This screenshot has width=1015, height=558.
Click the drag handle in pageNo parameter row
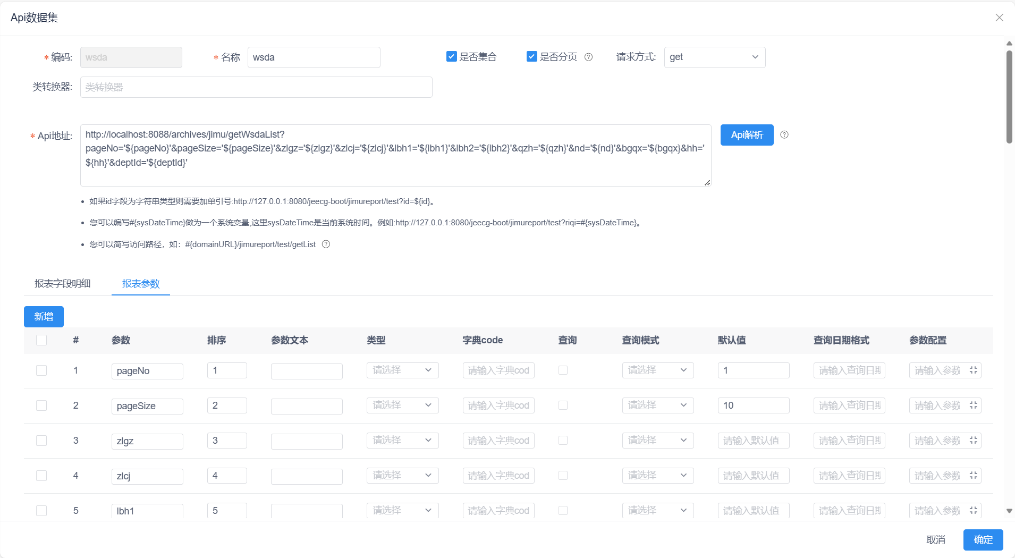tap(975, 370)
